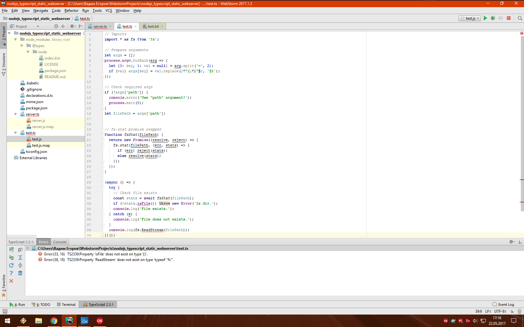This screenshot has height=327, width=524.
Task: Clear TypeScript errors with trash icon
Action: pos(20,273)
